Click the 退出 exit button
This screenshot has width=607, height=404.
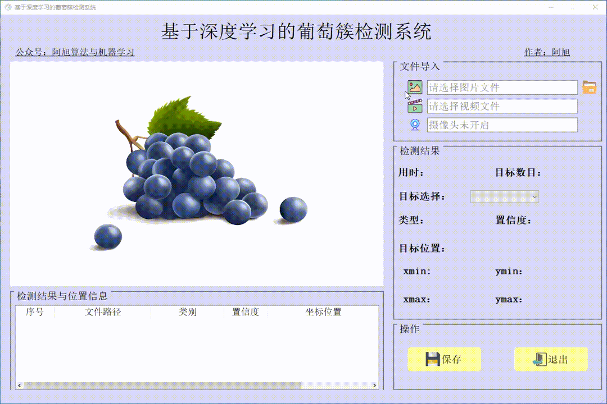551,359
